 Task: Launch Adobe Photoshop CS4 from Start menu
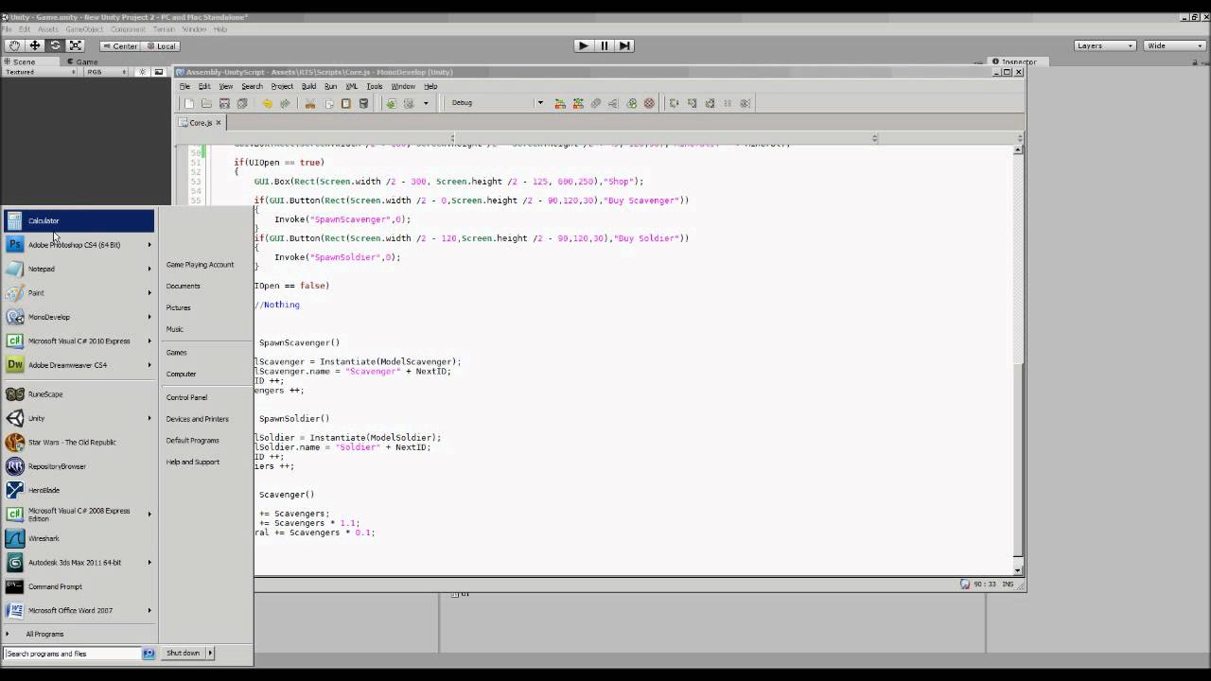point(74,245)
